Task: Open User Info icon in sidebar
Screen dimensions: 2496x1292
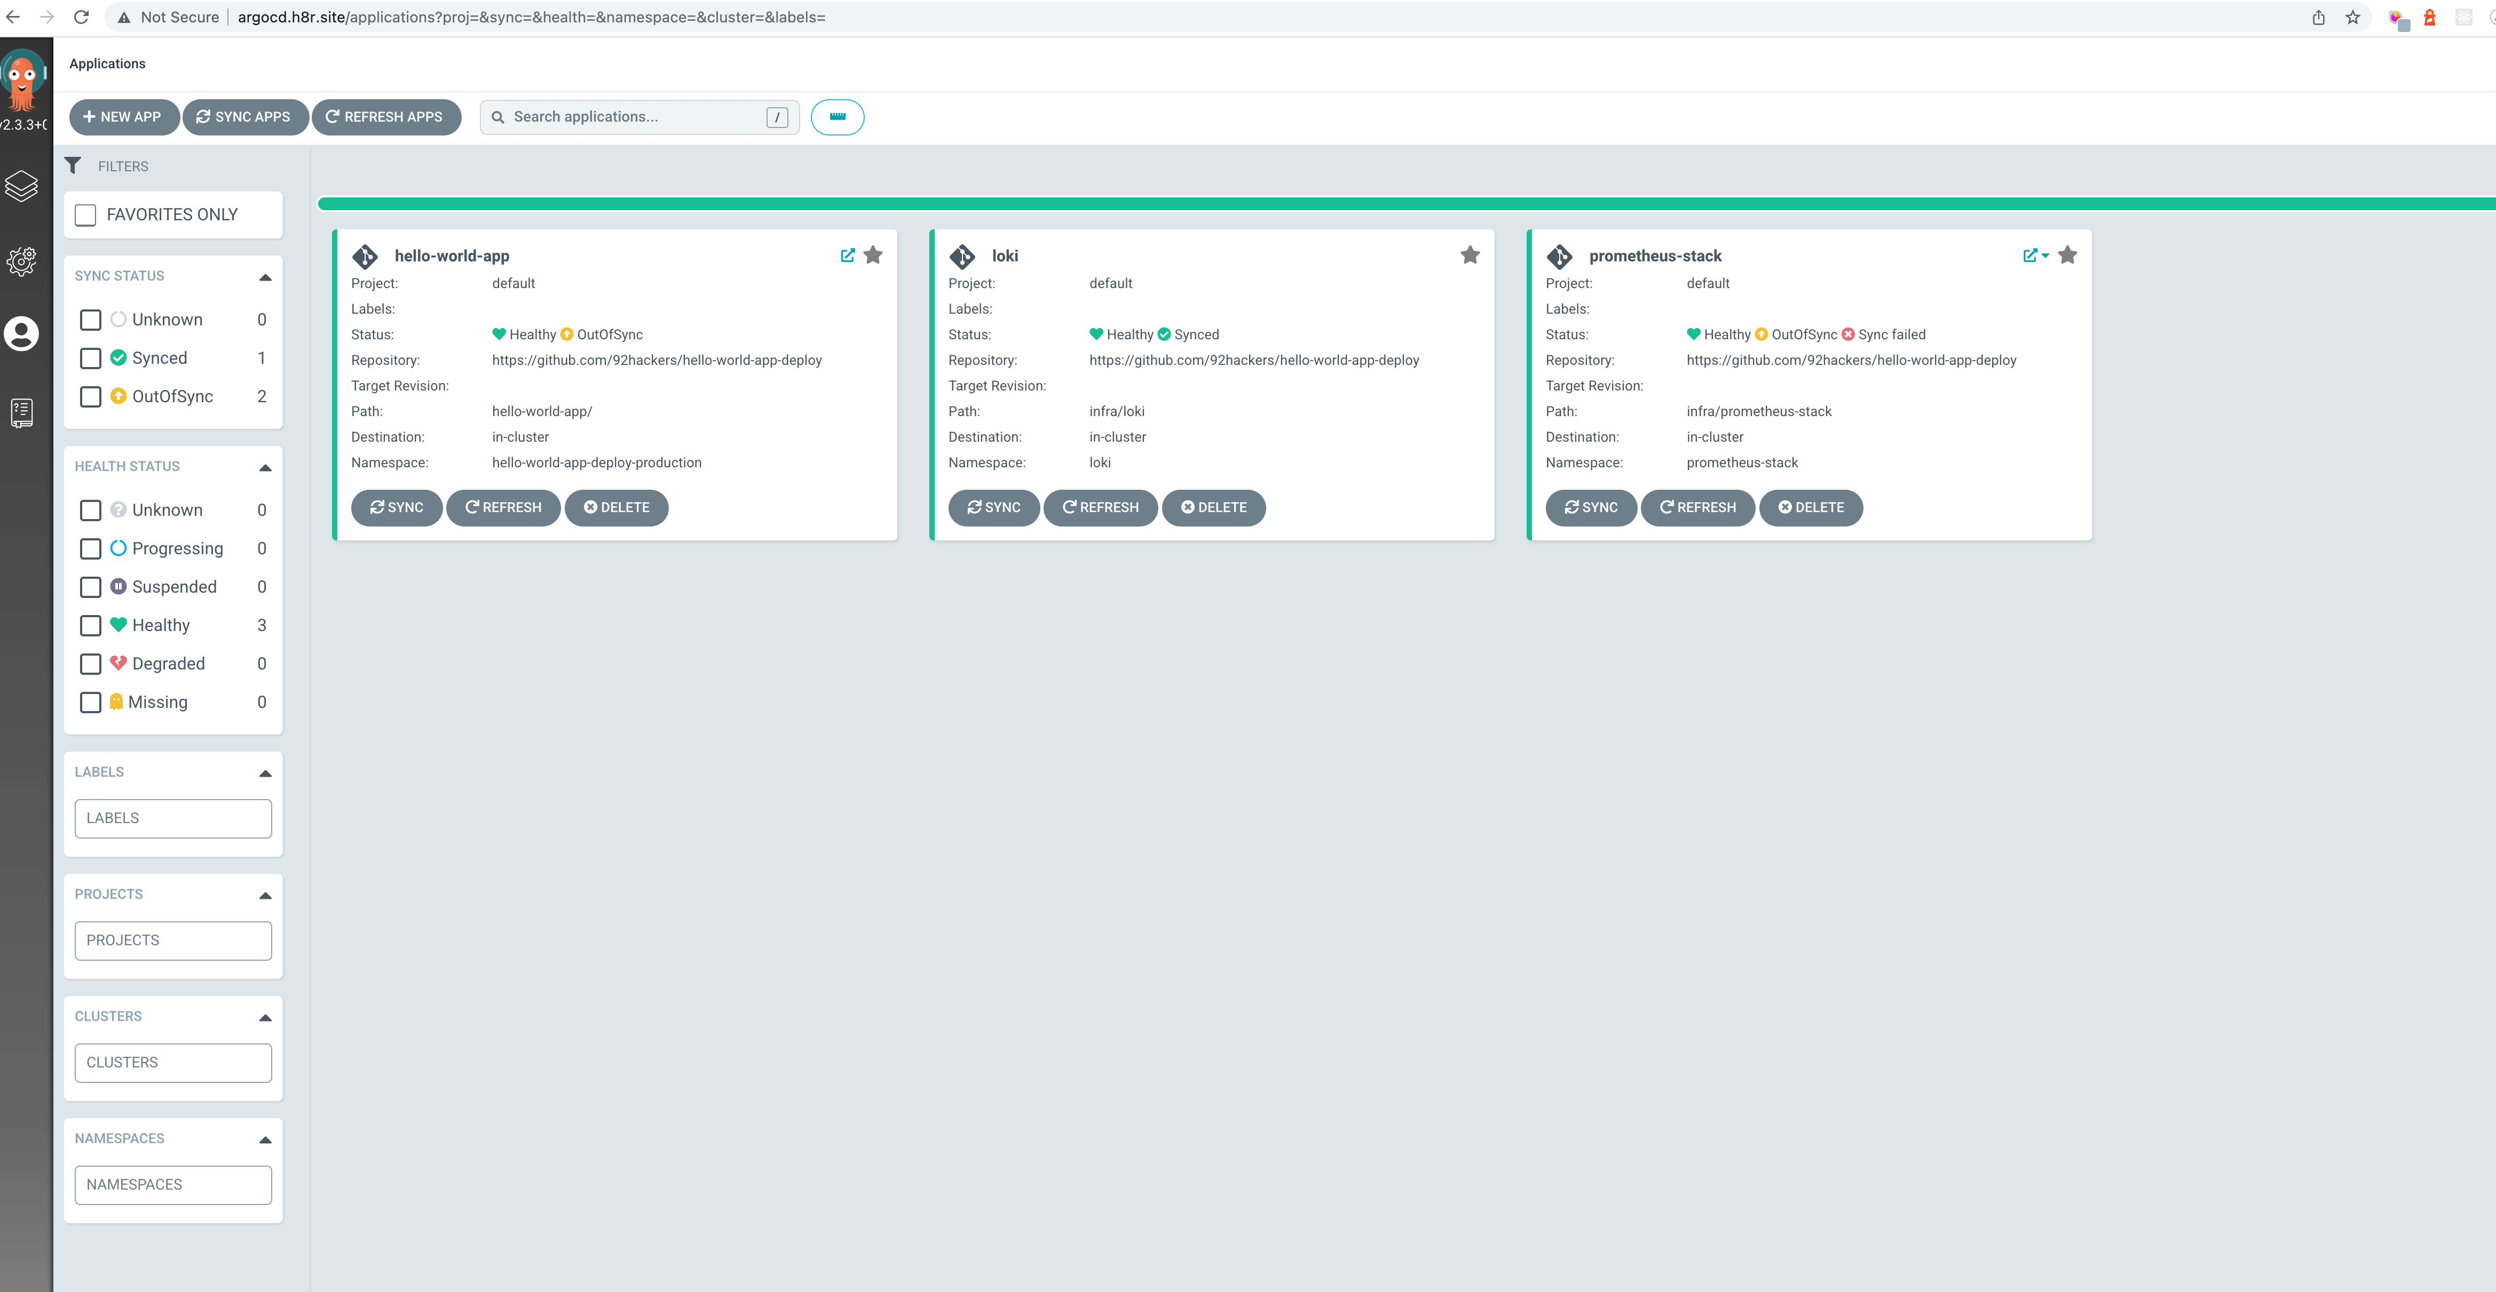Action: tap(21, 333)
